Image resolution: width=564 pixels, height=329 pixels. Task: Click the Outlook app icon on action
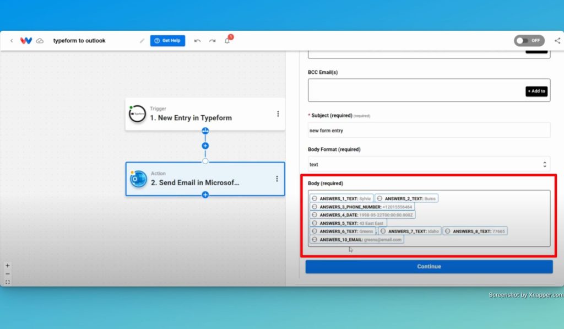click(138, 179)
